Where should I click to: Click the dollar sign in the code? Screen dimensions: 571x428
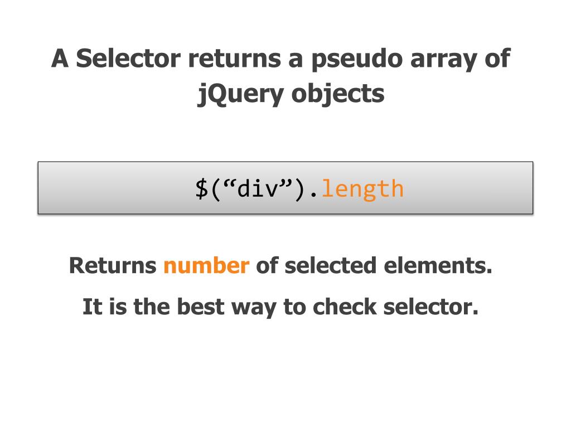coord(201,189)
